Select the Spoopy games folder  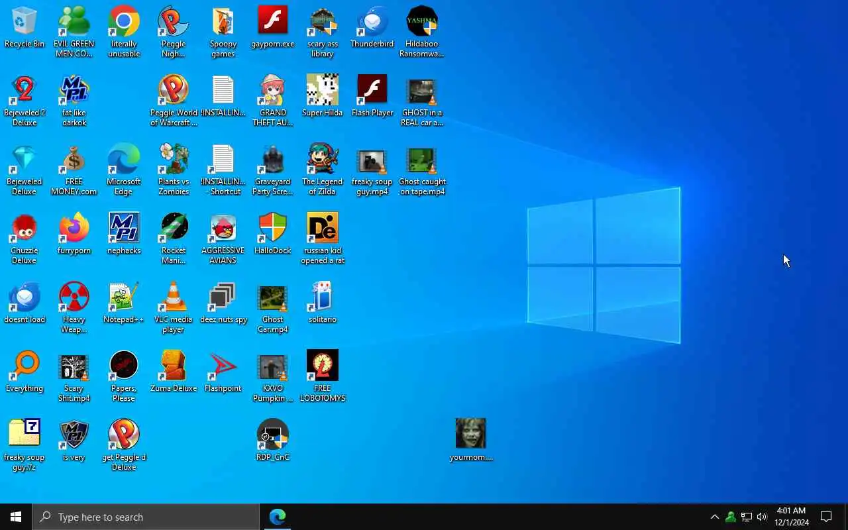coord(223,22)
